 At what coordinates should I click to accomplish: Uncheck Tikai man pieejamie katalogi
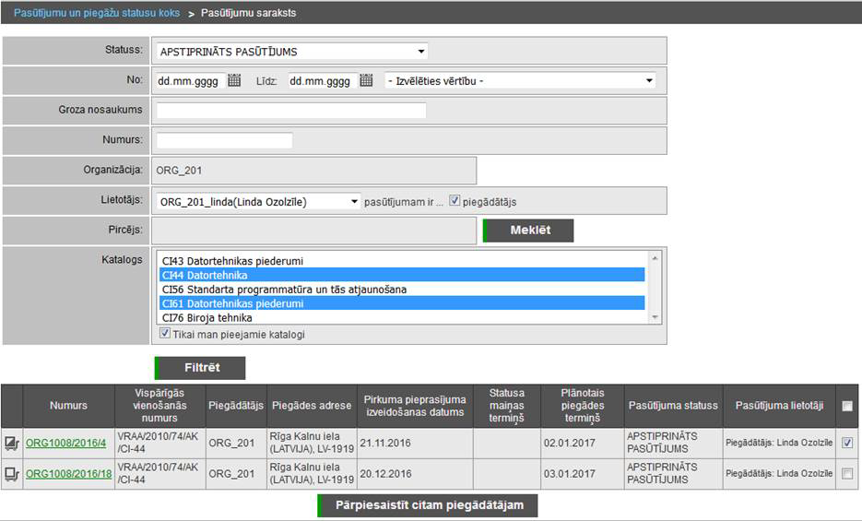click(165, 334)
